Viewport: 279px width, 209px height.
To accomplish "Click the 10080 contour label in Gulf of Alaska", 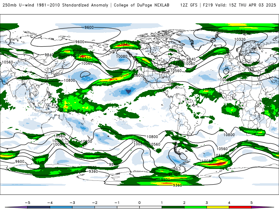I will (x=122, y=56).
